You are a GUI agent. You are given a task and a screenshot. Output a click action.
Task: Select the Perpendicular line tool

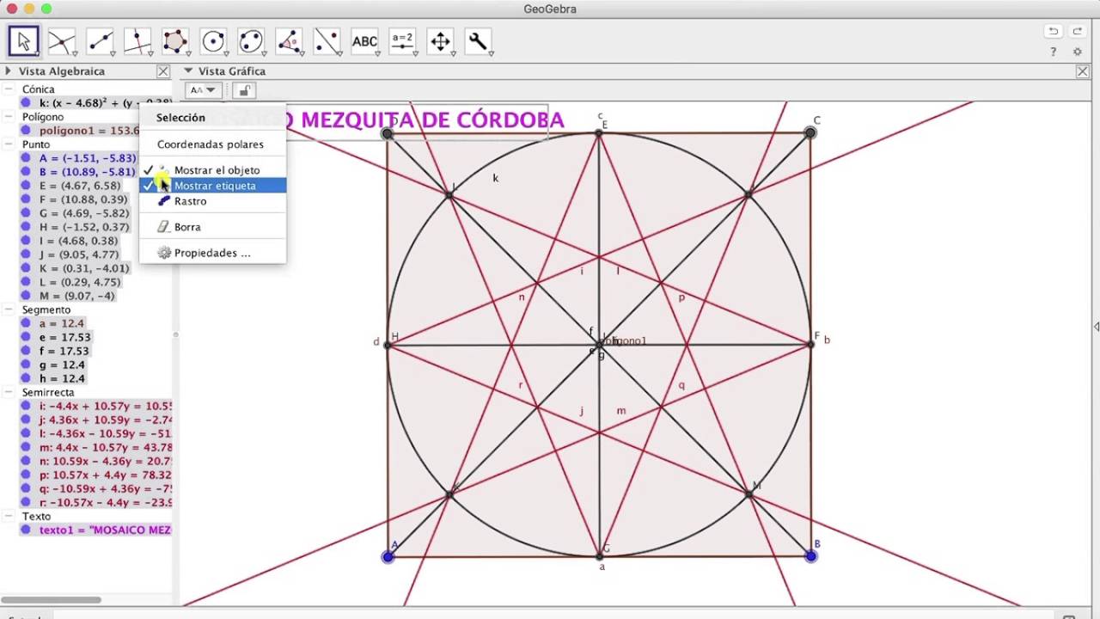point(137,40)
